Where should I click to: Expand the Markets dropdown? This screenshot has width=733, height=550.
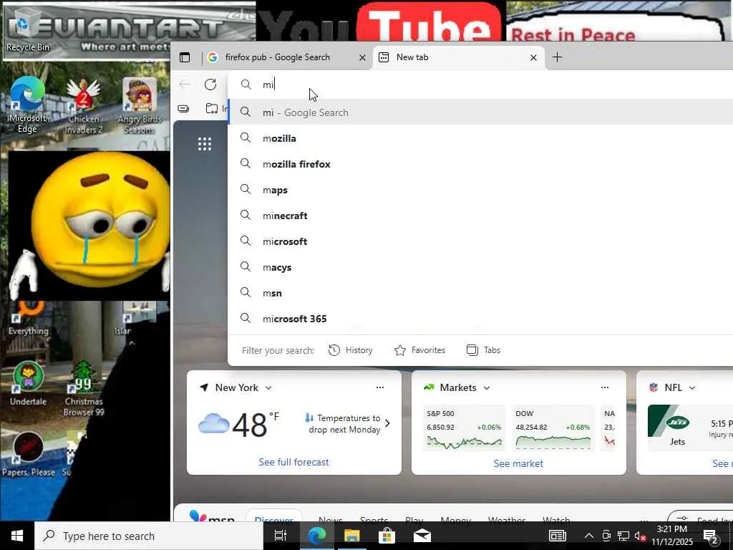pos(487,387)
